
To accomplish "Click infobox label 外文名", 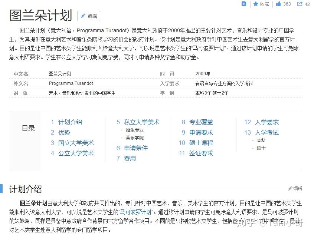I will [21, 83].
